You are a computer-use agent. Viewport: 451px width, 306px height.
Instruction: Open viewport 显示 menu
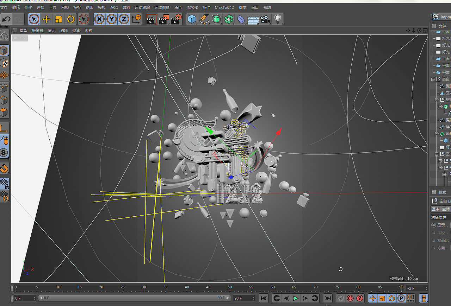tap(52, 31)
